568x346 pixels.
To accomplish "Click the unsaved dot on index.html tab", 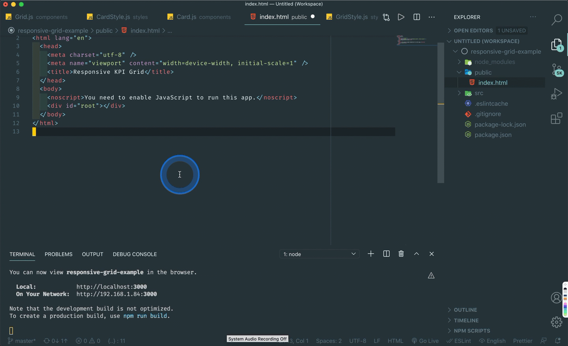I will coord(313,17).
